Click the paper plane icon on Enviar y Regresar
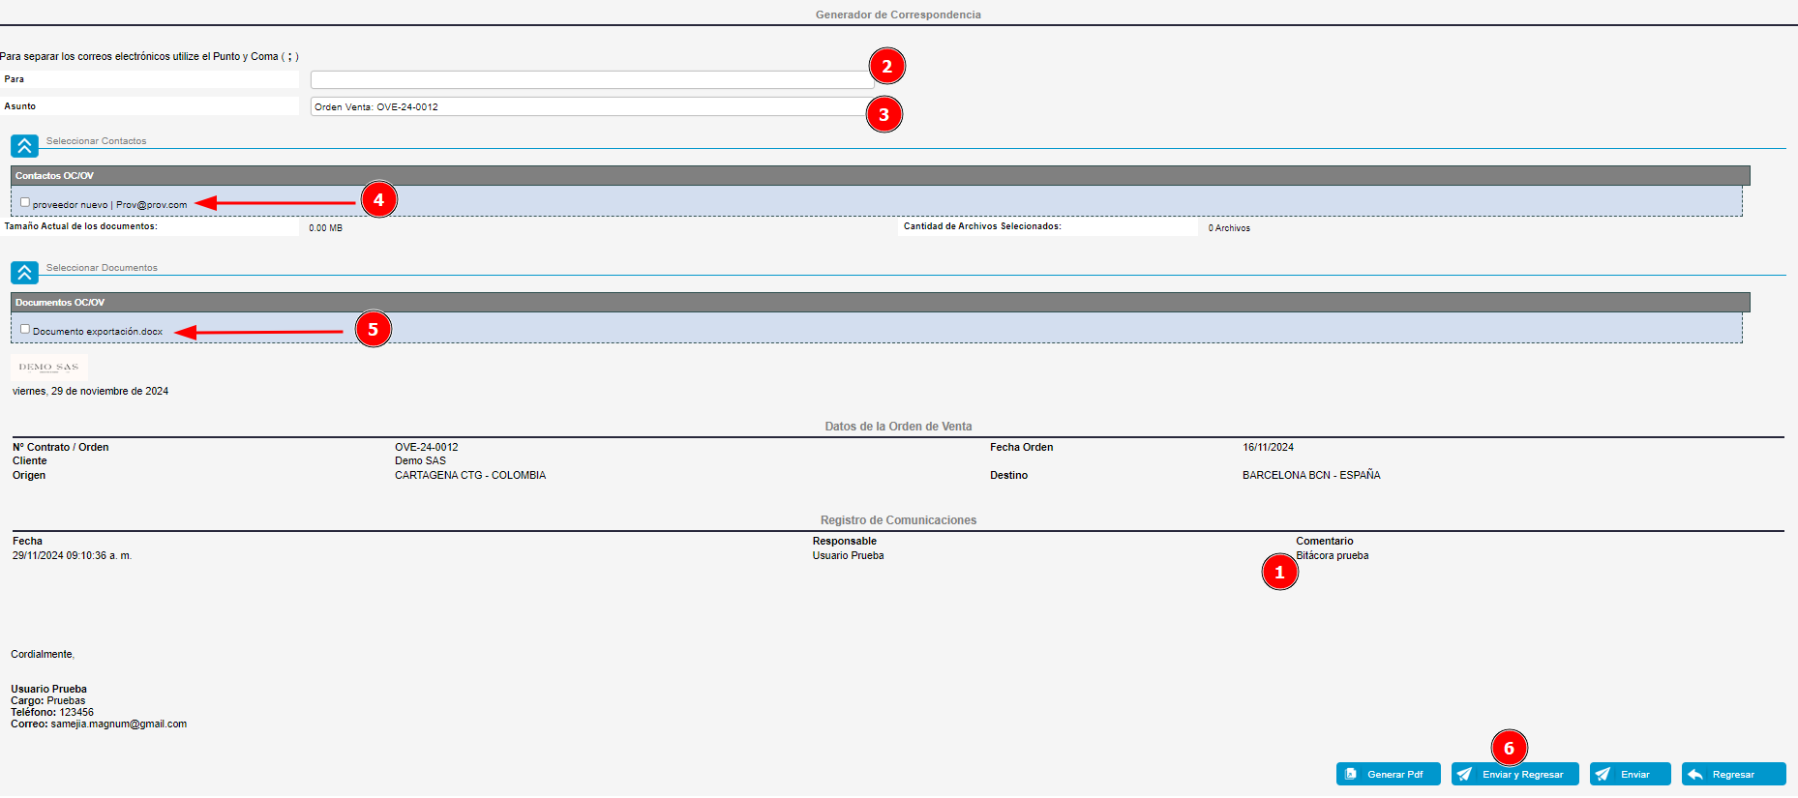1798x798 pixels. (1465, 775)
